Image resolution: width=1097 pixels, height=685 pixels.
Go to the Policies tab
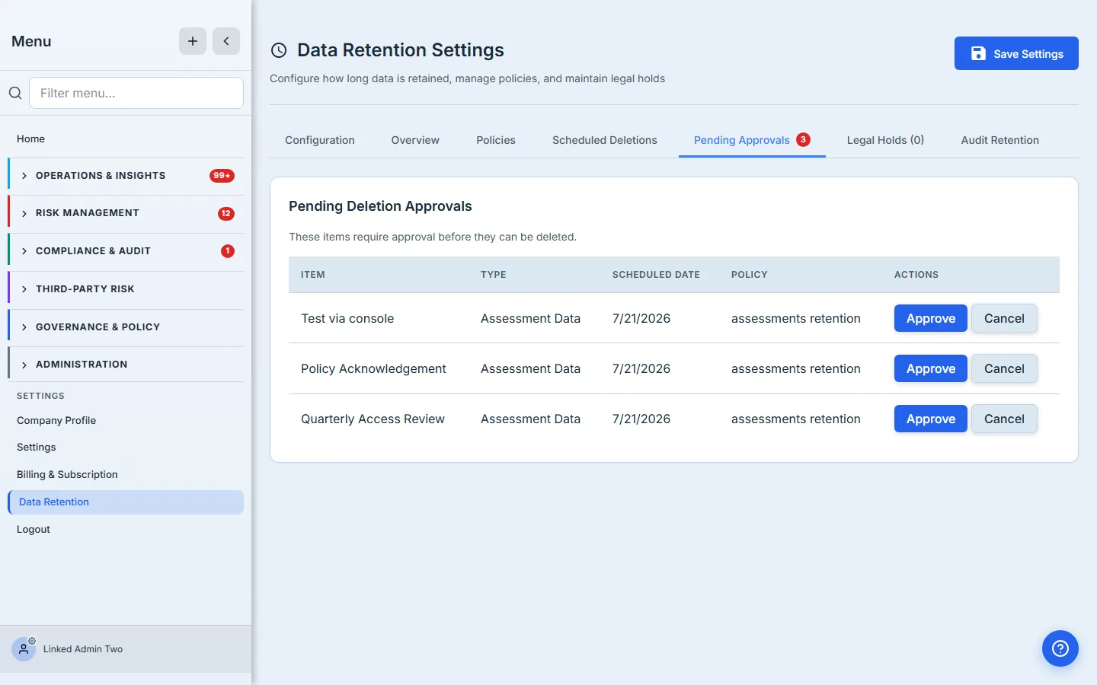point(496,140)
